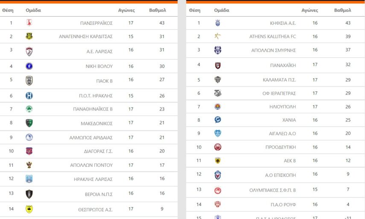
Task: Click the right table Αγώνες column header
Action: click(310, 10)
